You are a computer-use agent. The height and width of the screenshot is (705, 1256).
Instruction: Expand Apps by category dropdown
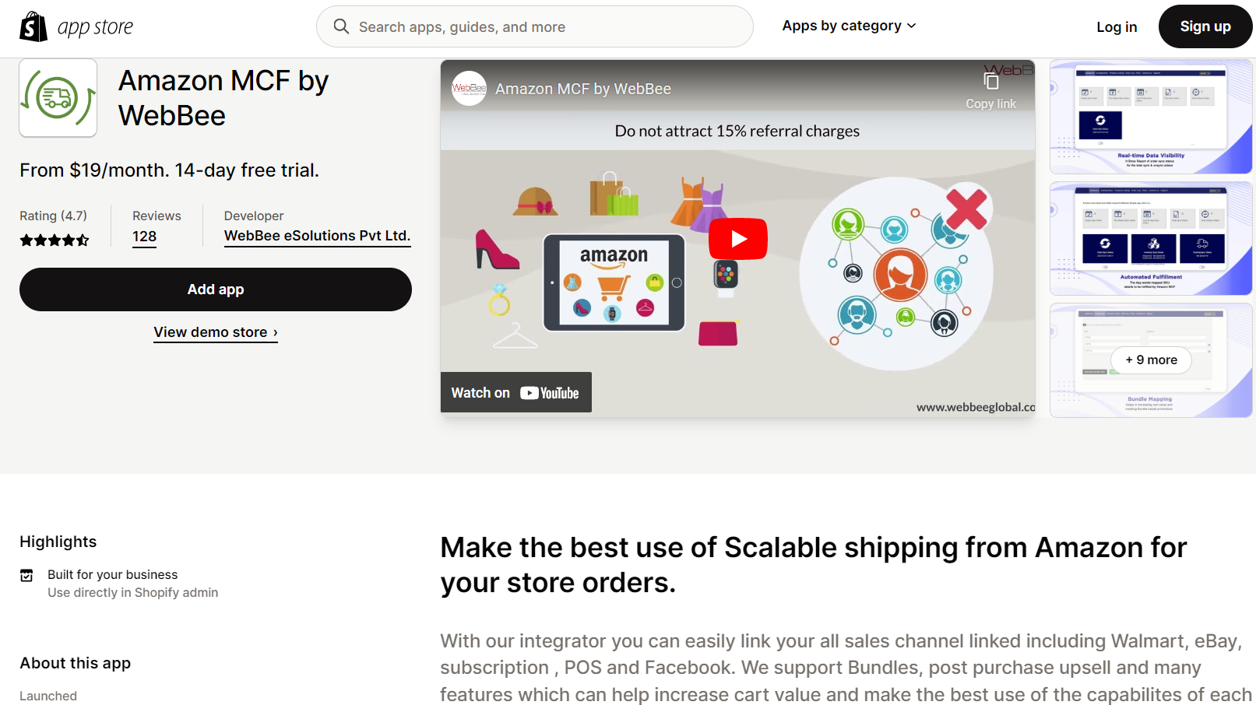click(849, 26)
